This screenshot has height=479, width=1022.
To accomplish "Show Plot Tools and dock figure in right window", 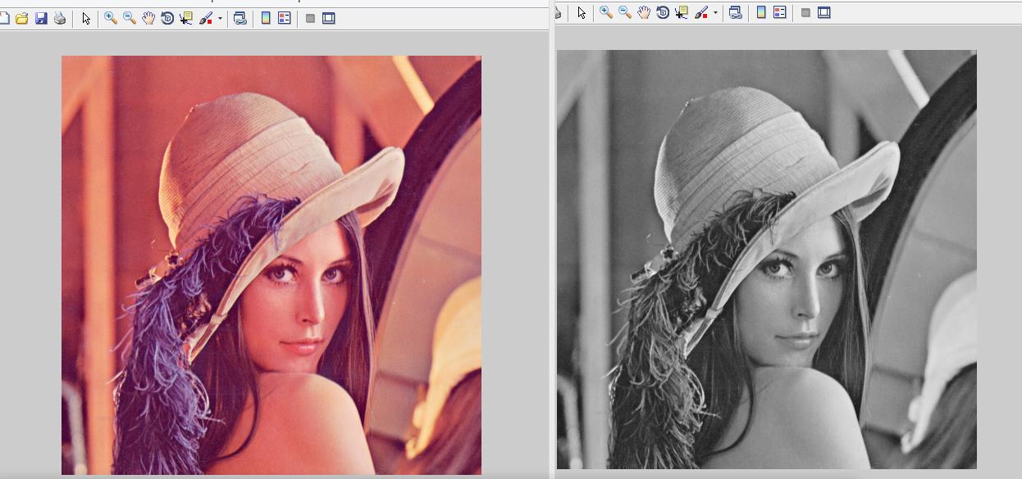I will pyautogui.click(x=824, y=12).
